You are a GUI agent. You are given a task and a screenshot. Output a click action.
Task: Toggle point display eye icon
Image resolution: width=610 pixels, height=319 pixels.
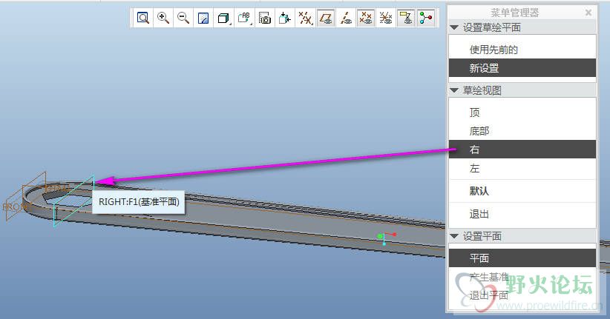(x=366, y=18)
